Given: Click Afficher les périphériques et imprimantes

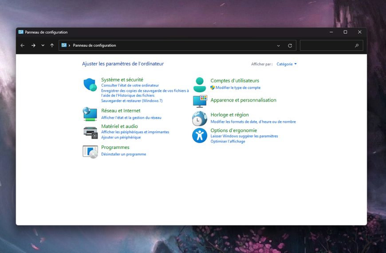Looking at the screenshot, I should pyautogui.click(x=135, y=132).
